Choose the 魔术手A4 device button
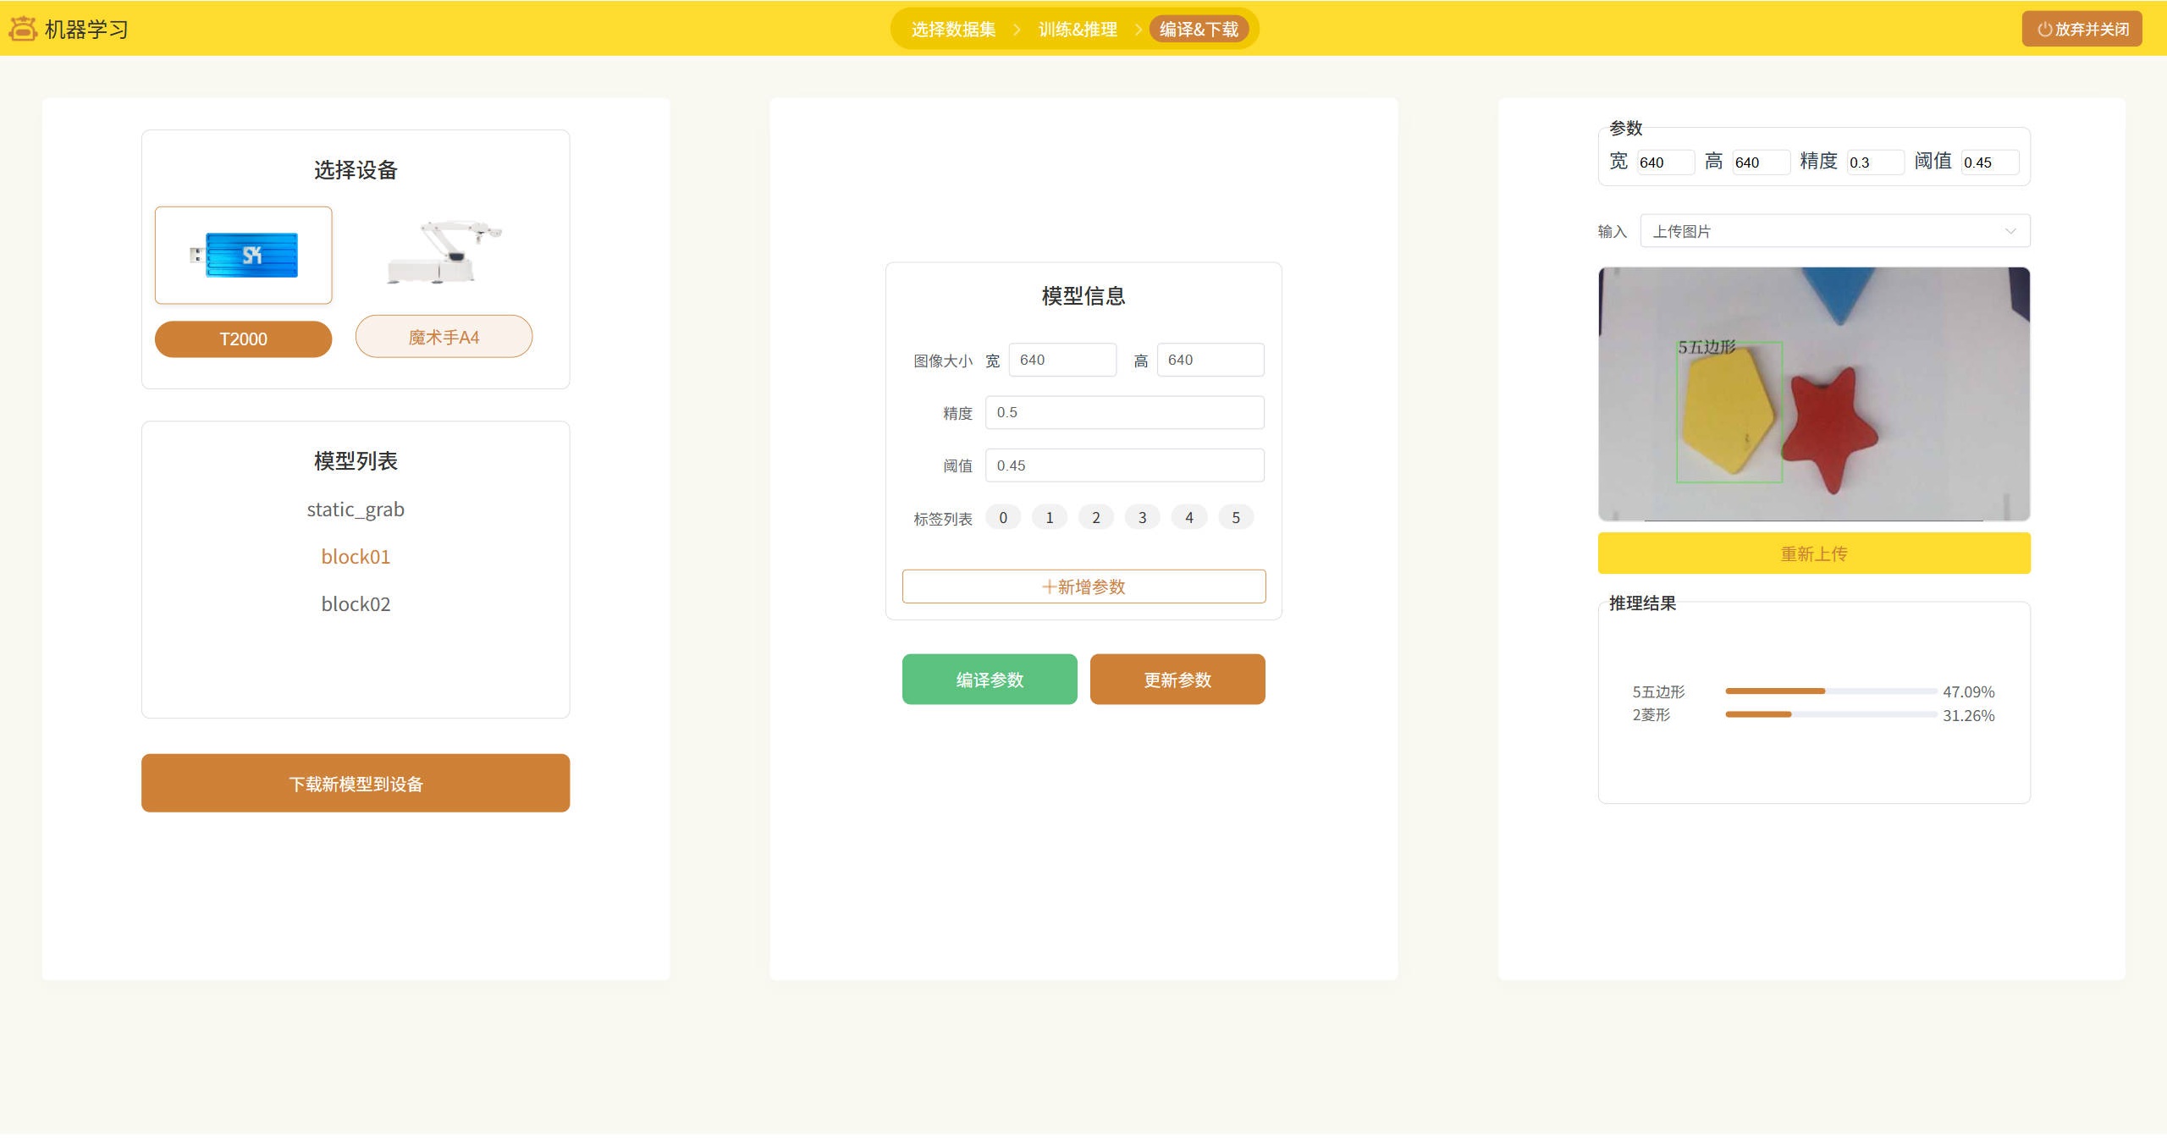 444,337
